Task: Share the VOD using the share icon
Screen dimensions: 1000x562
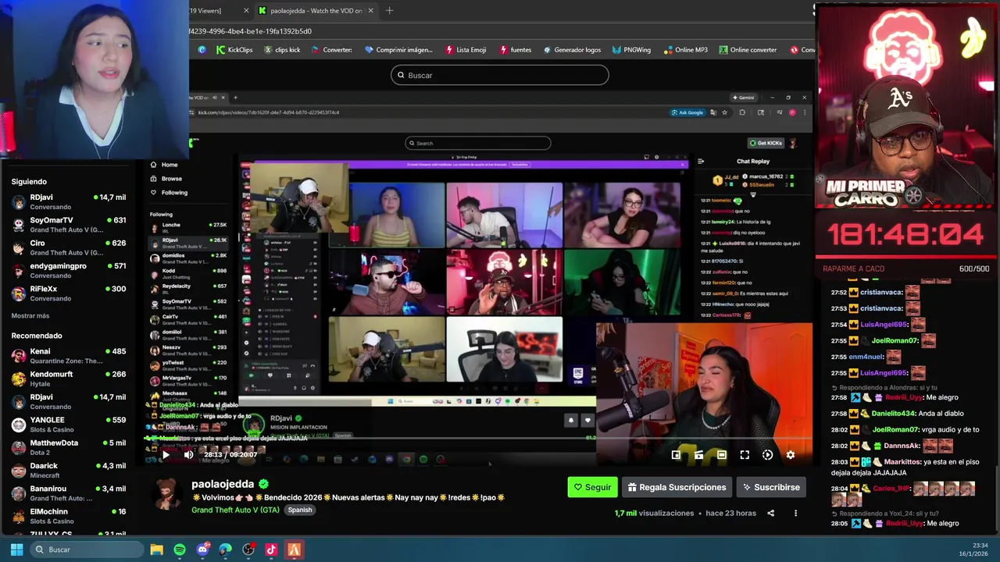Action: click(770, 513)
